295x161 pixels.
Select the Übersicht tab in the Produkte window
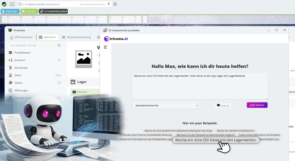tap(48, 37)
